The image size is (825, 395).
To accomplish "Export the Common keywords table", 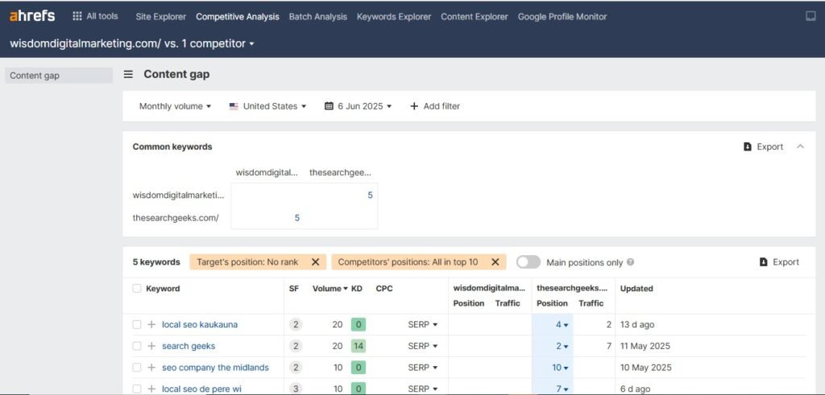I will (764, 146).
